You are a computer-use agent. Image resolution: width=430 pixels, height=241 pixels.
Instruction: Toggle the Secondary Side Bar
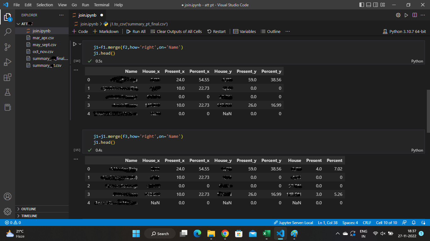click(375, 5)
